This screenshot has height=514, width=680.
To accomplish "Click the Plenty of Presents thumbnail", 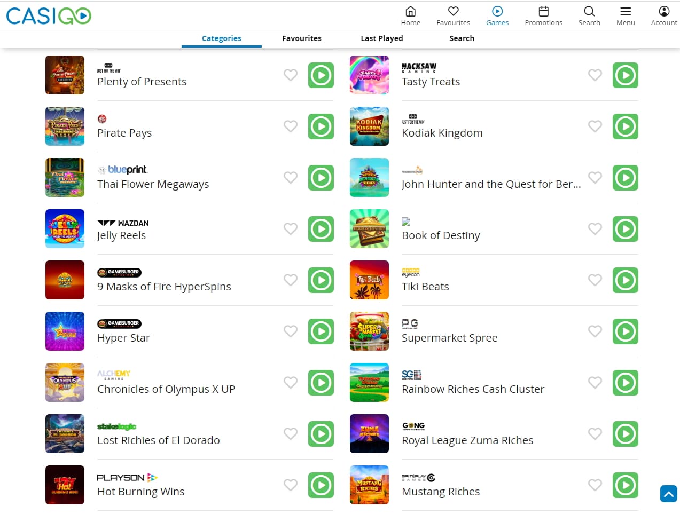I will point(65,75).
